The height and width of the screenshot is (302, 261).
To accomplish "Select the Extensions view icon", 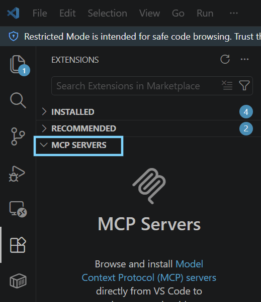I will tap(18, 245).
